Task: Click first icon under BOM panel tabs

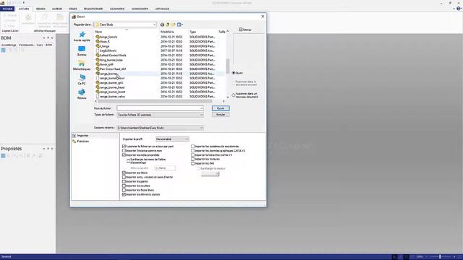Action: pos(3,50)
